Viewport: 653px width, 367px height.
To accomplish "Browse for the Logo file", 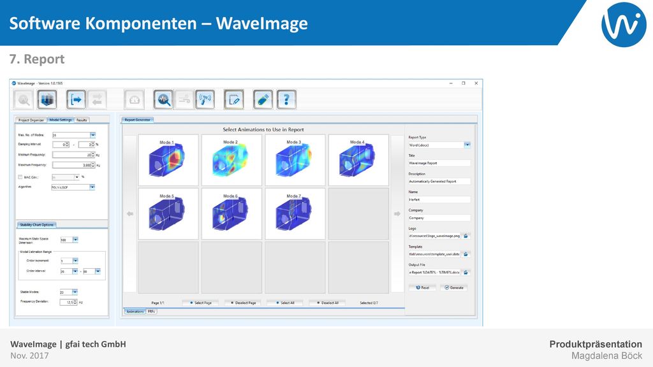I will click(x=466, y=236).
